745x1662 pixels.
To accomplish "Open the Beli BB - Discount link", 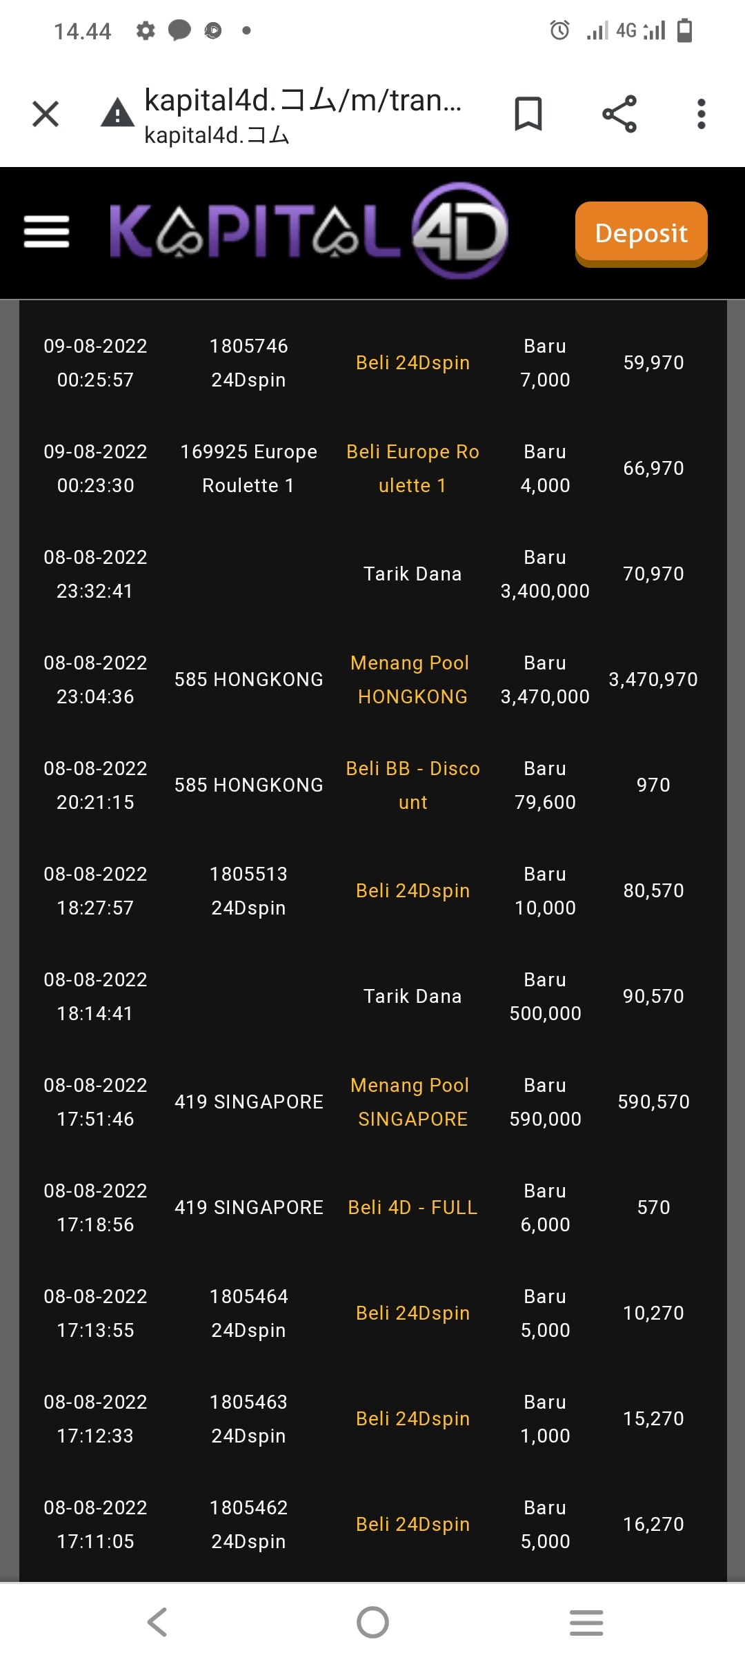I will coord(413,785).
